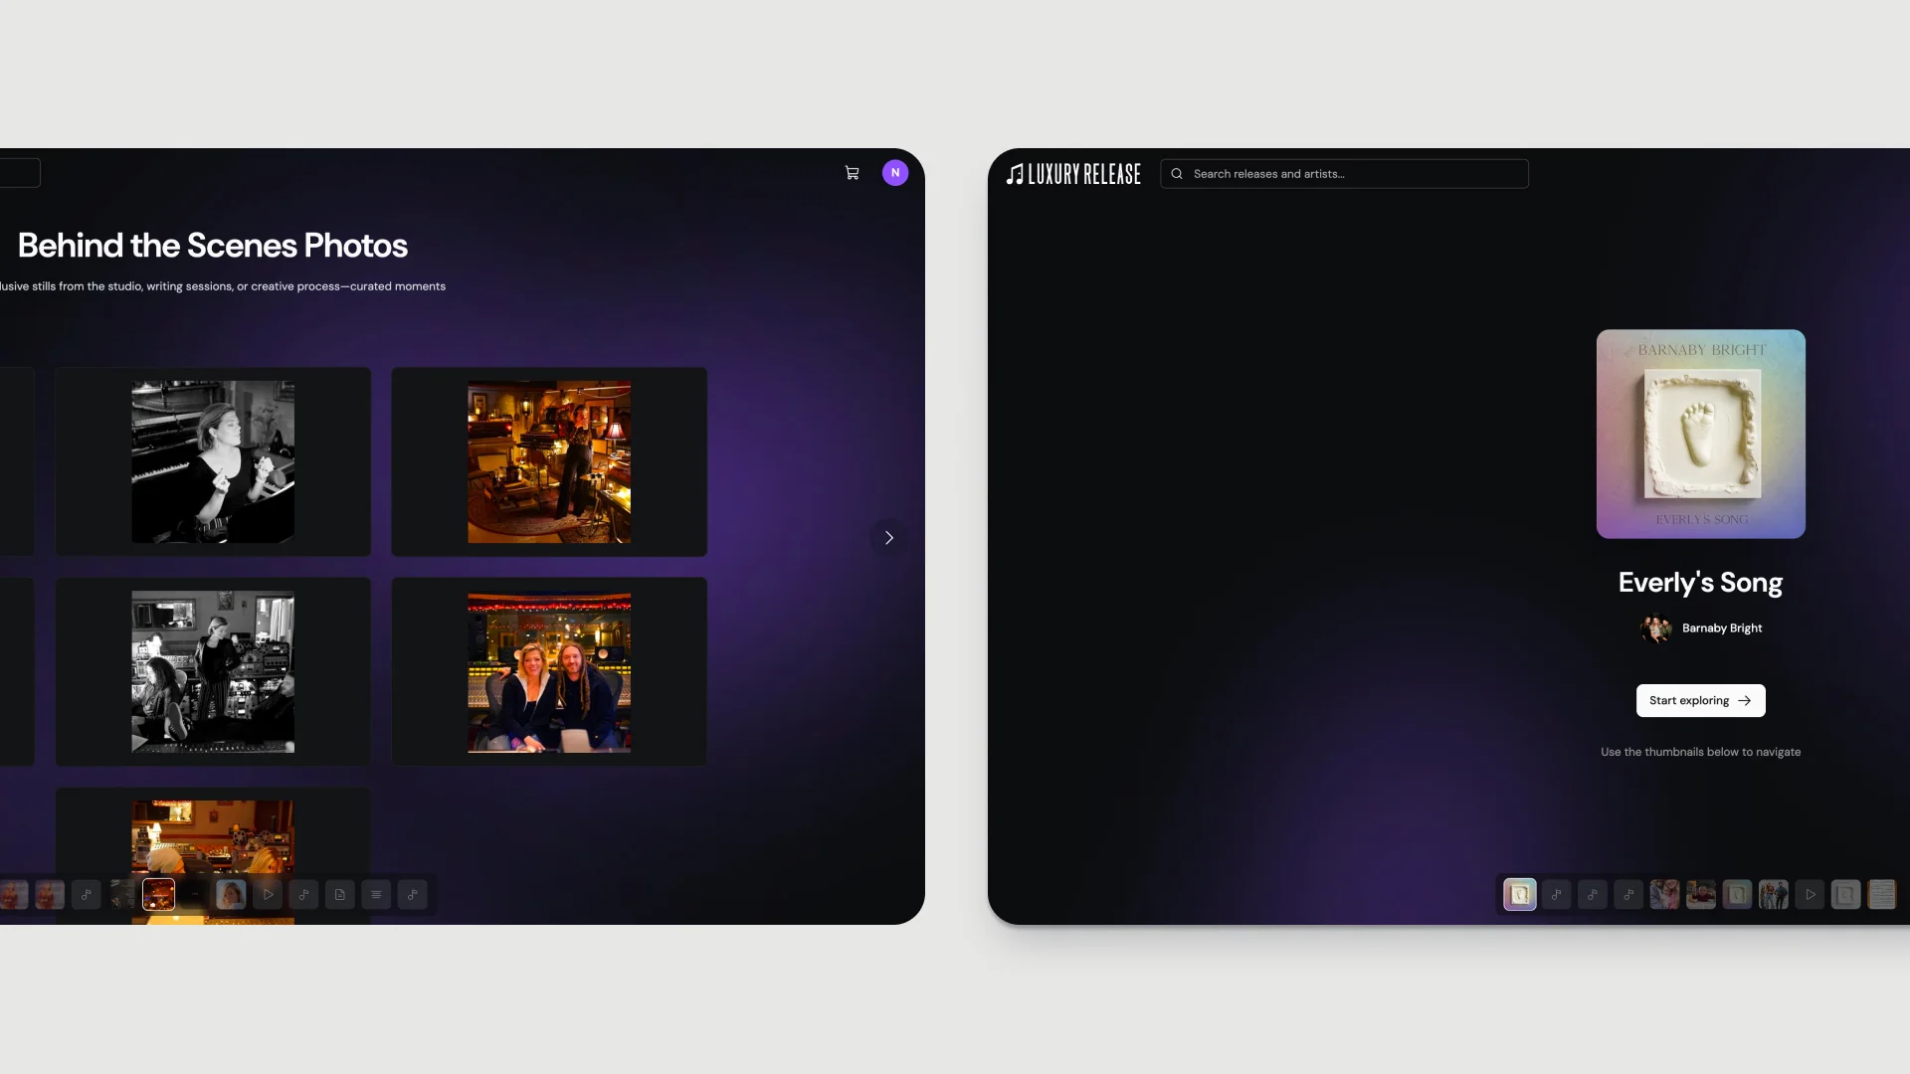This screenshot has height=1074, width=1910.
Task: Select the highlighted orange studio thumbnail
Action: point(157,894)
